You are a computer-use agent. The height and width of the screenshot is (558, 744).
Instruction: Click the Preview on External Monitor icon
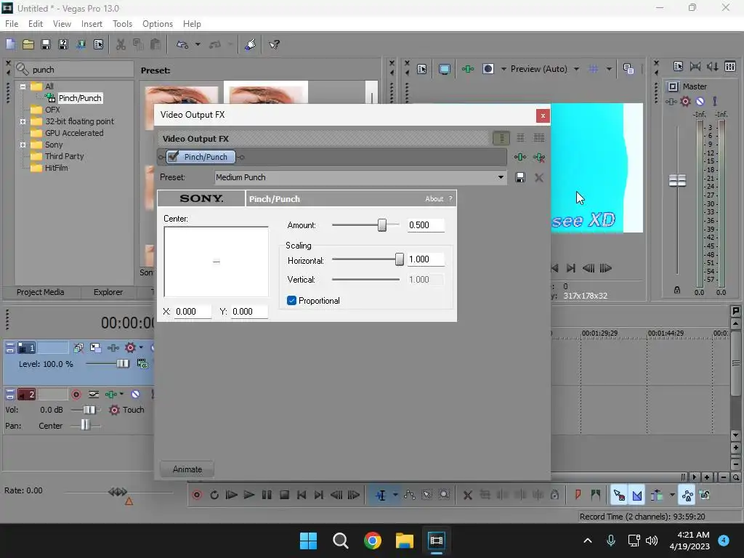click(444, 69)
